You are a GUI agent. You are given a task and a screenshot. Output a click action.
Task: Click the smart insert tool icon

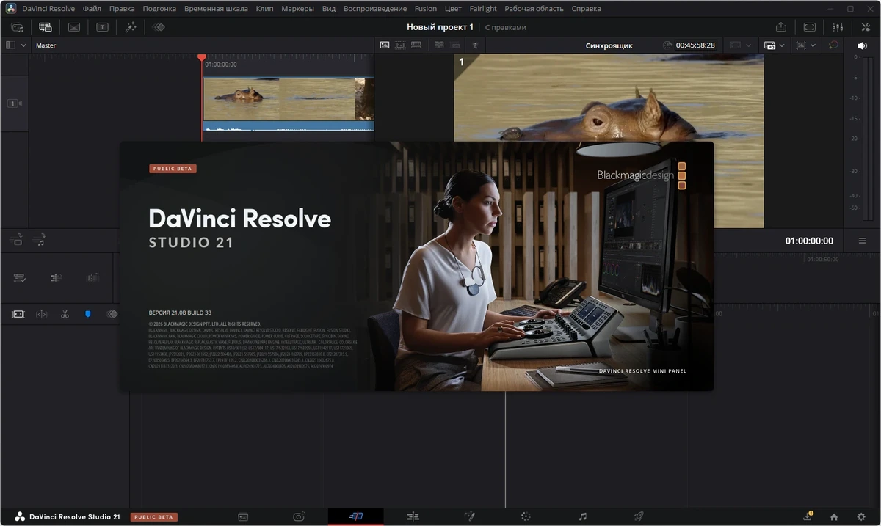click(18, 314)
